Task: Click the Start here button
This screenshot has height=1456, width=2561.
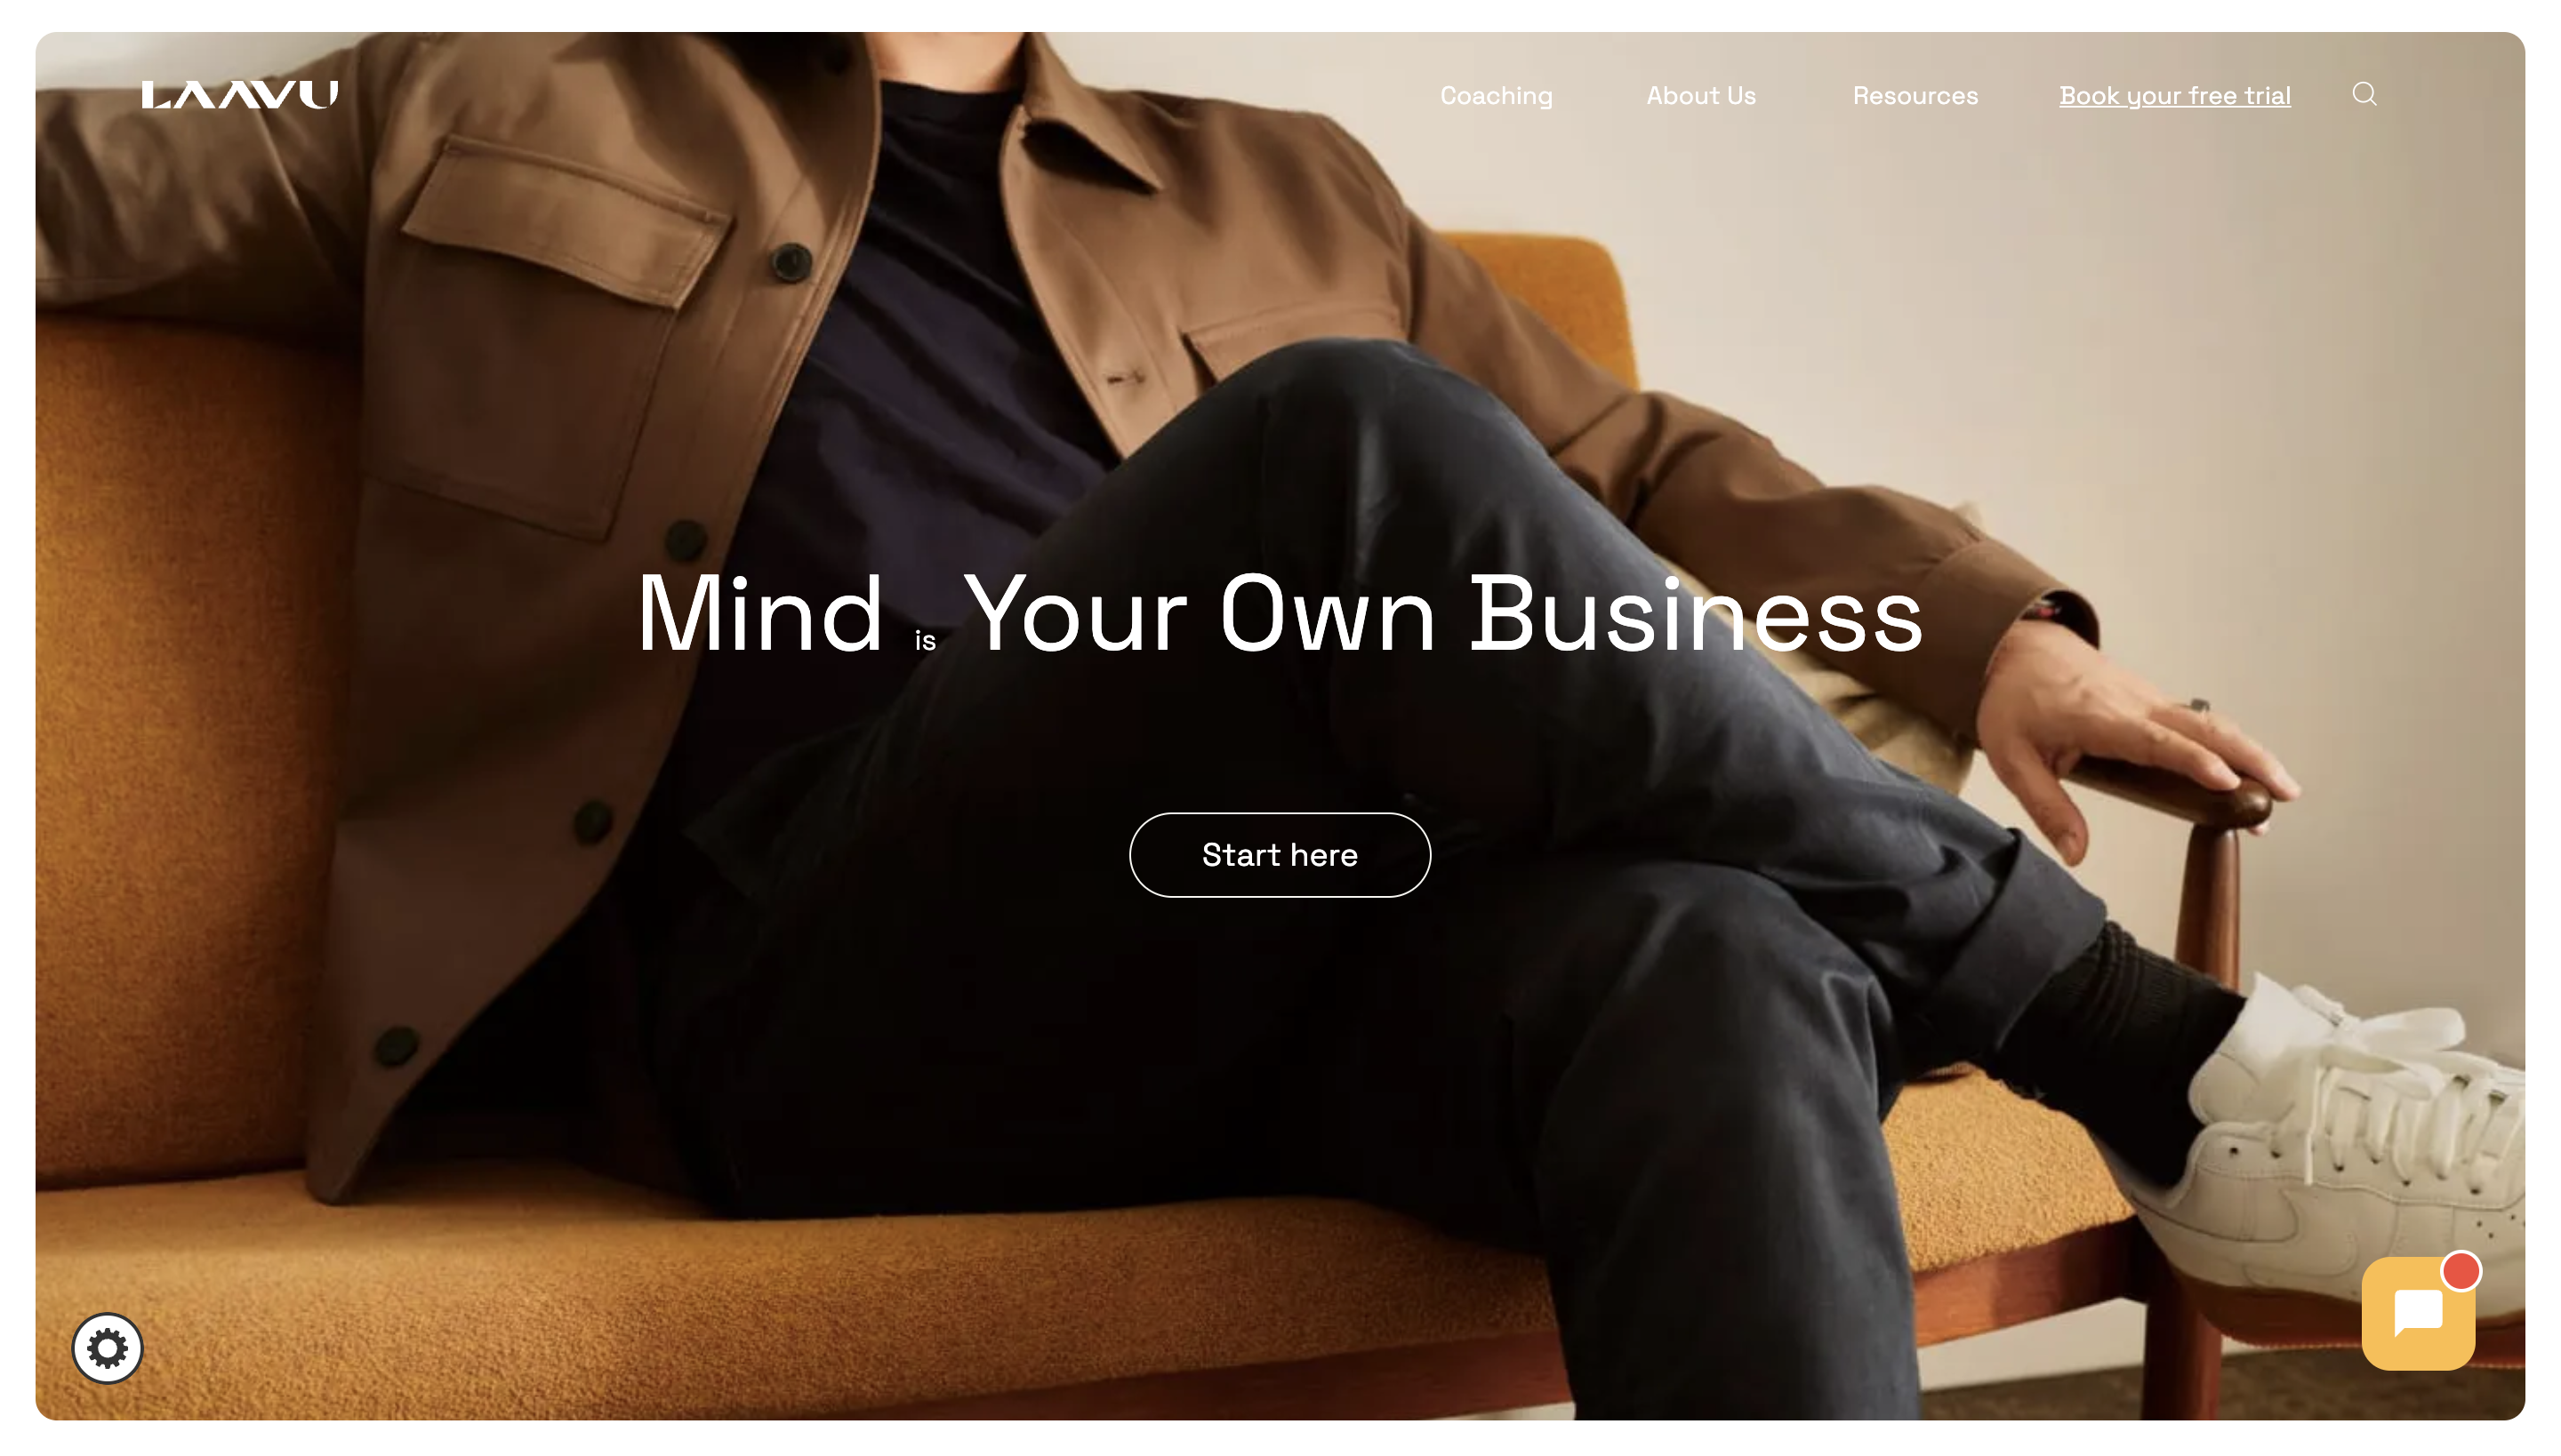Action: point(1280,855)
